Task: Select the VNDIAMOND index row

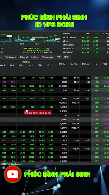Action: pos(85,45)
